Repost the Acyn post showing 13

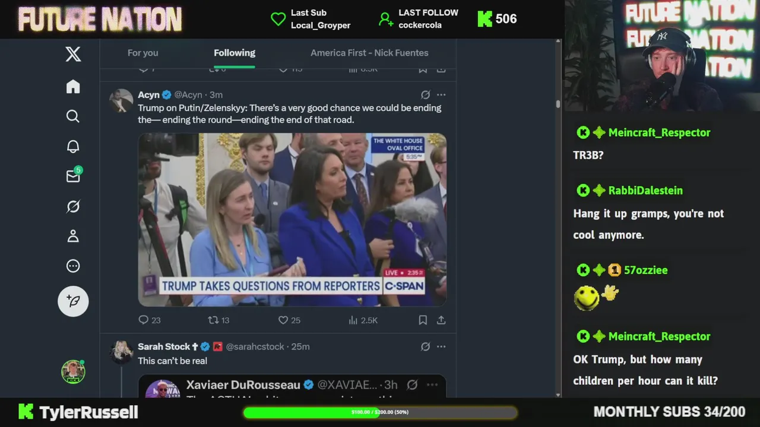[x=218, y=320]
